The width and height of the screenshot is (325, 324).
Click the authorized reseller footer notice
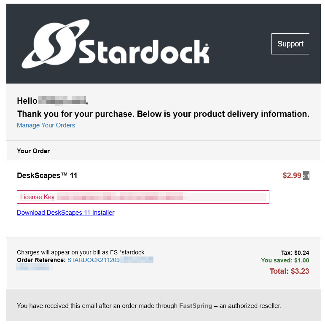(149, 305)
